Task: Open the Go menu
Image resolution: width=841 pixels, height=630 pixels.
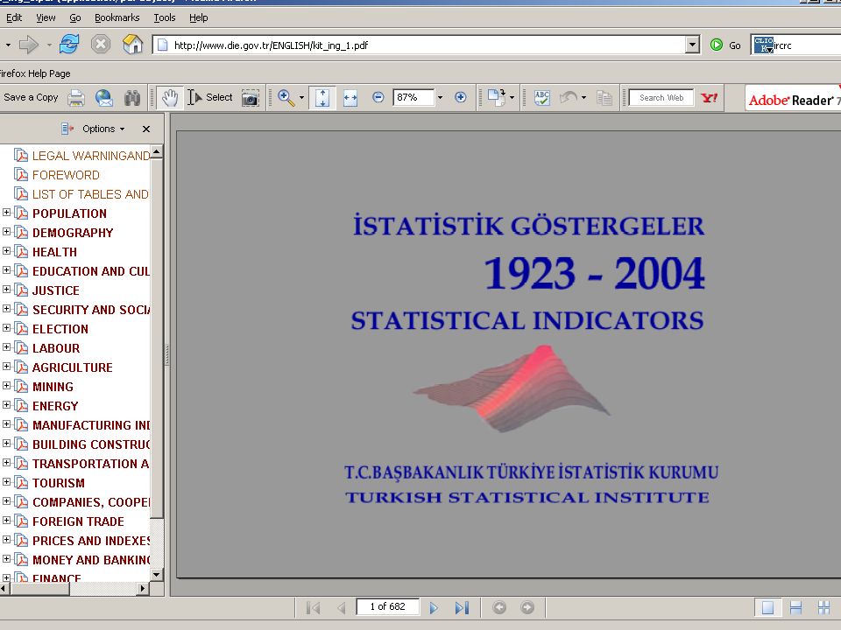Action: point(75,17)
